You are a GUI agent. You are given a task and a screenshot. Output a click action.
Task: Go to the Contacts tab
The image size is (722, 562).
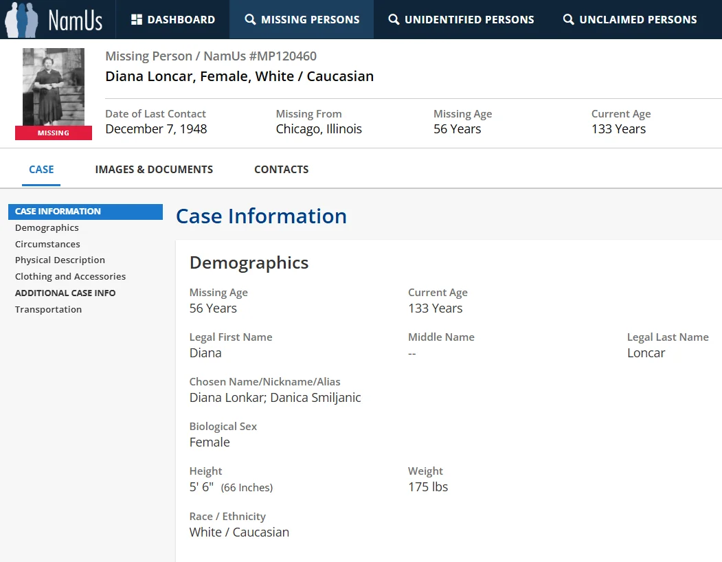(x=281, y=170)
